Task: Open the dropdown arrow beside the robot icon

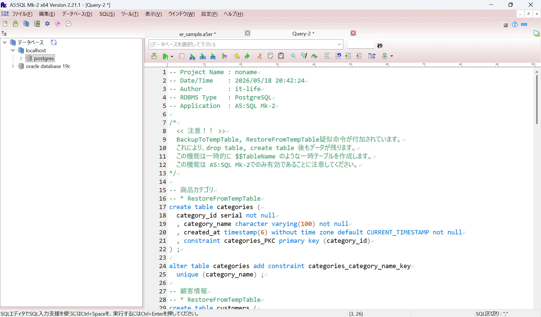Action: (x=392, y=56)
